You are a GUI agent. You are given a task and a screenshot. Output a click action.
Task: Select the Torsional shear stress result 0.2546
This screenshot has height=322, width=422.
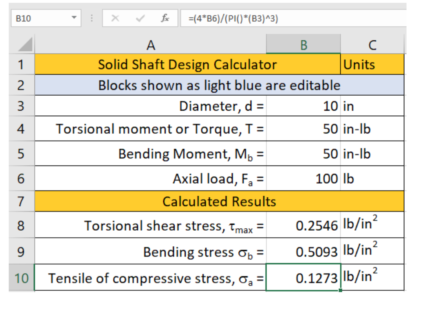point(303,225)
